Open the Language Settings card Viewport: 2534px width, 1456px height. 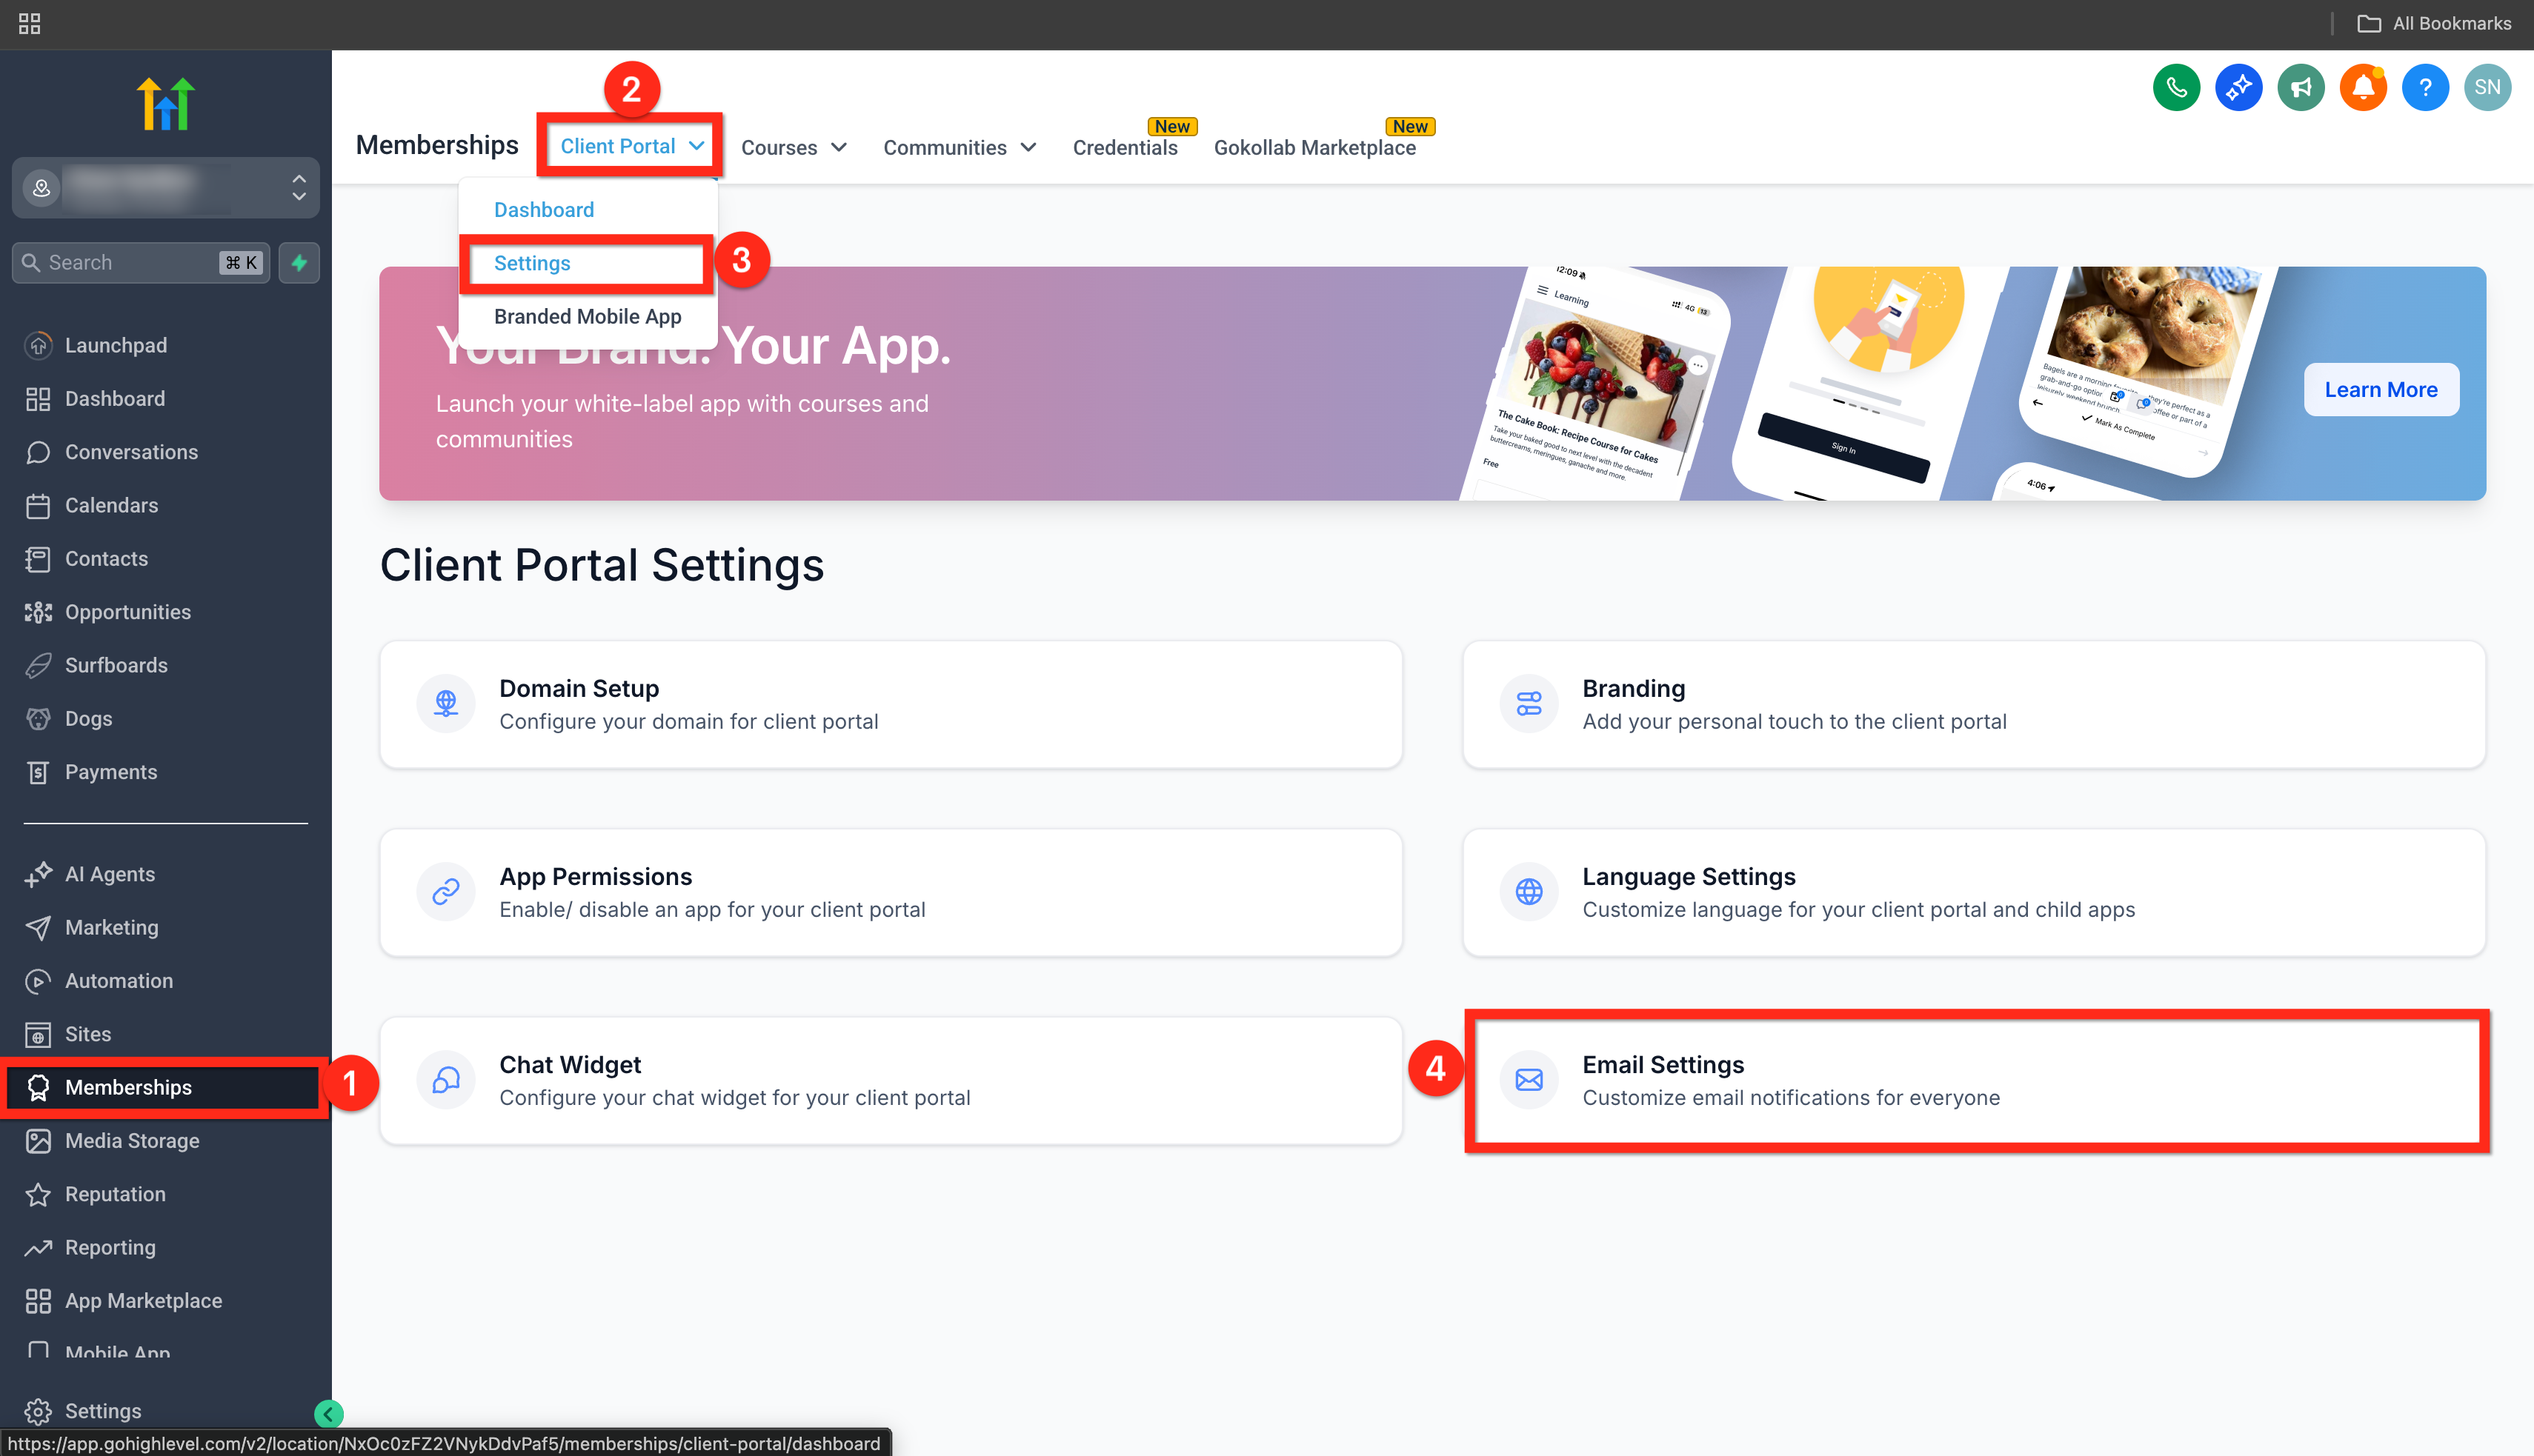coord(1974,892)
